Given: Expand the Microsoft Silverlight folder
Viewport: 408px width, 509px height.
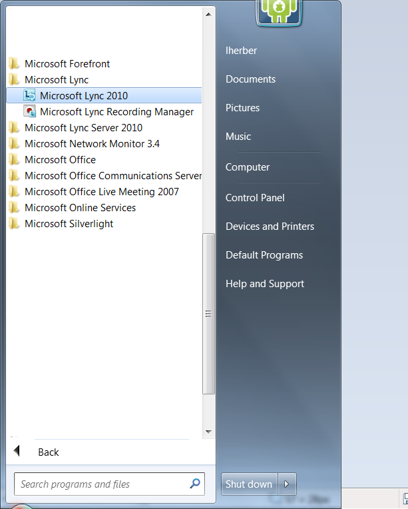Looking at the screenshot, I should 69,223.
